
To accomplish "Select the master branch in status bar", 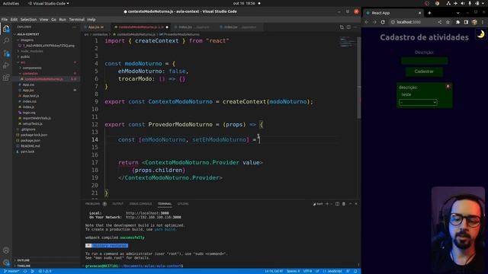I will click(11, 271).
